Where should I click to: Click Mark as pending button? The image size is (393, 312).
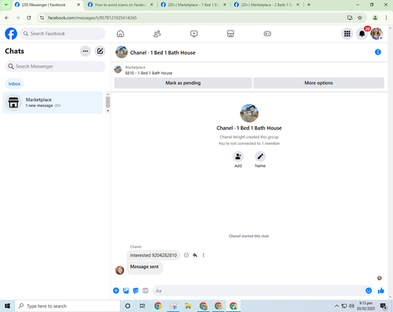tap(183, 83)
